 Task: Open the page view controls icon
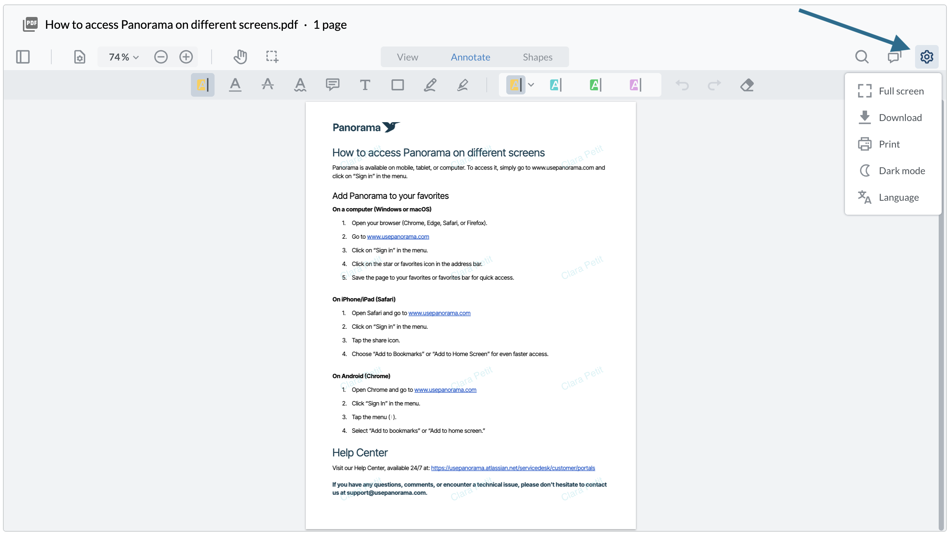point(79,57)
